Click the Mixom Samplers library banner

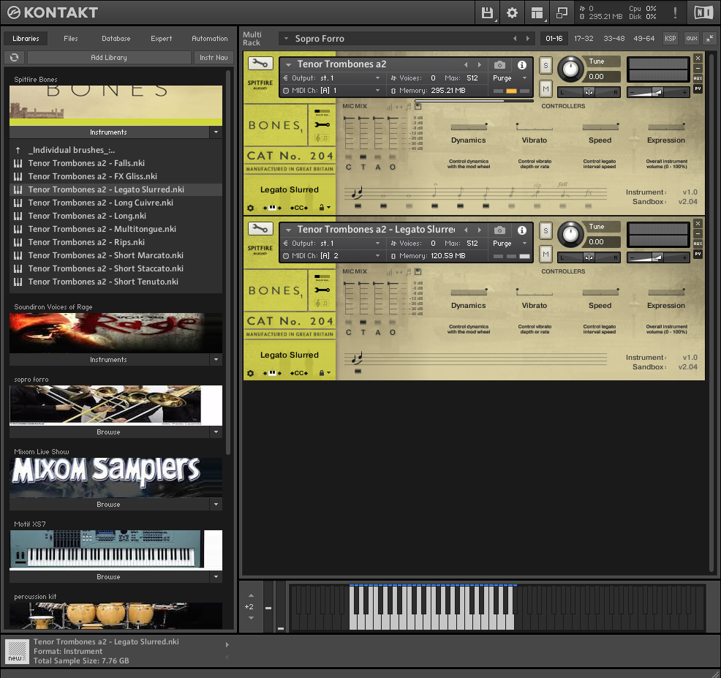[x=116, y=477]
